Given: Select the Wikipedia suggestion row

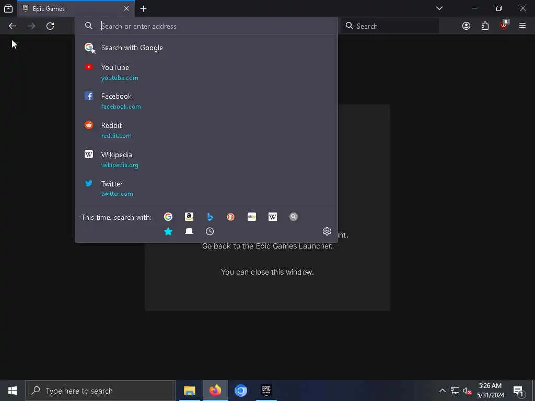Looking at the screenshot, I should tap(206, 160).
